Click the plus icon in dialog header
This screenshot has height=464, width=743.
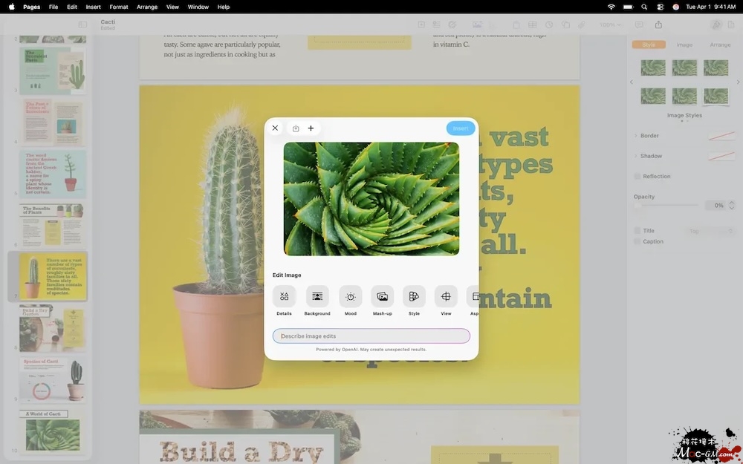click(x=311, y=128)
